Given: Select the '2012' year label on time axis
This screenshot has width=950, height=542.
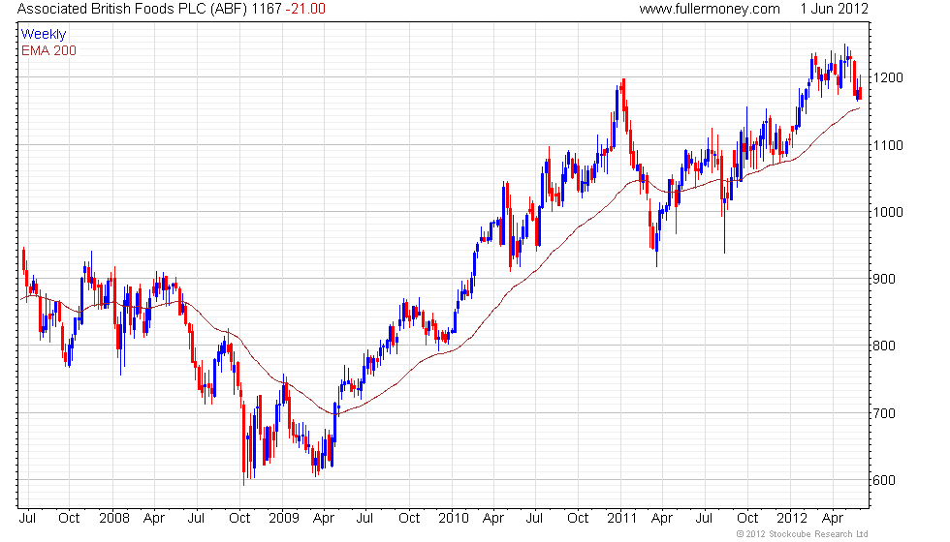Looking at the screenshot, I should click(793, 518).
